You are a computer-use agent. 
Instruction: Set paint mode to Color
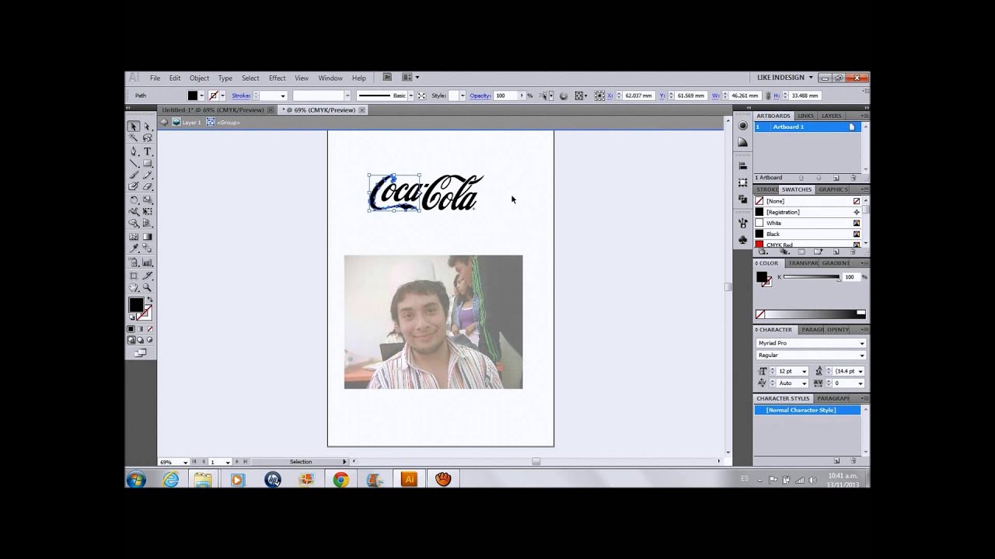pyautogui.click(x=131, y=329)
